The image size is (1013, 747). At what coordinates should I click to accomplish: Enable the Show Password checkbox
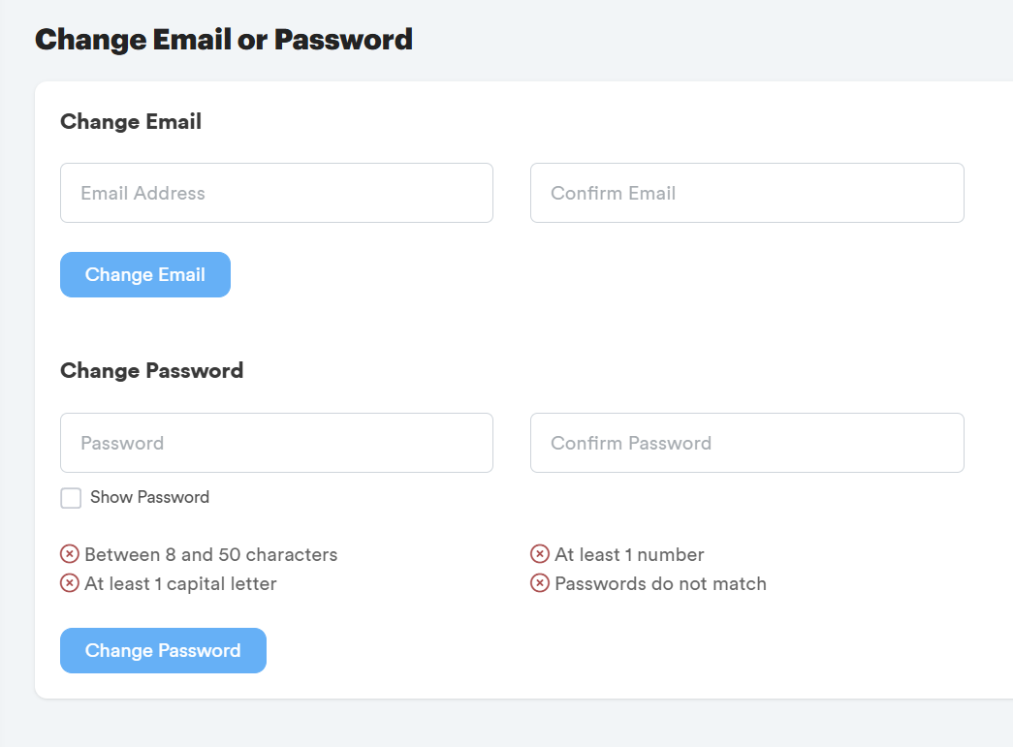(71, 498)
